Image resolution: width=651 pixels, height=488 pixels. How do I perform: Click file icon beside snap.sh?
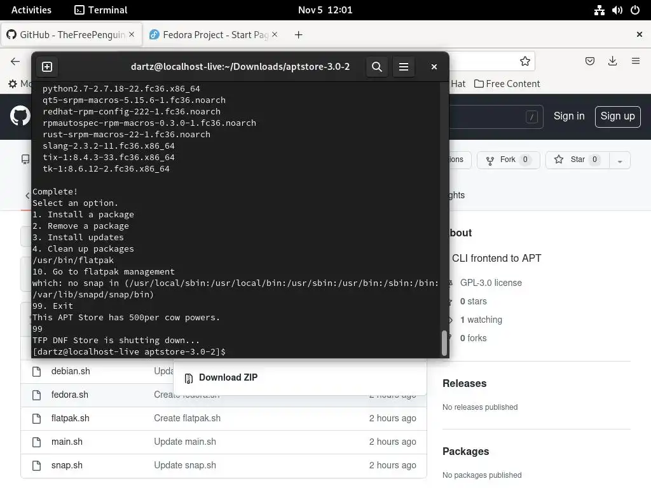[x=36, y=466]
